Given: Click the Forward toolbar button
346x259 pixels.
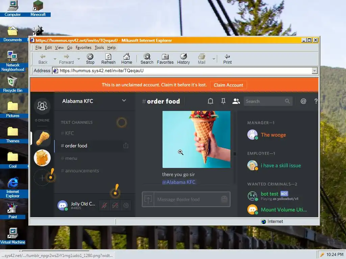Looking at the screenshot, I should point(67,59).
